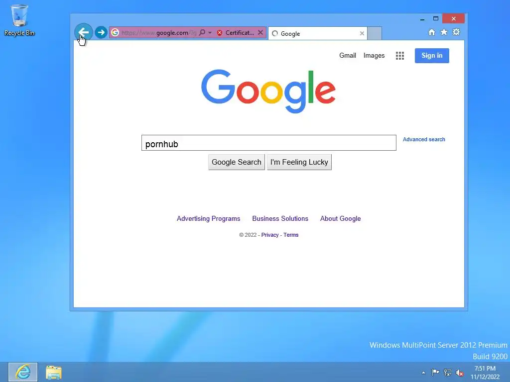Go to the Home page icon

click(x=432, y=32)
